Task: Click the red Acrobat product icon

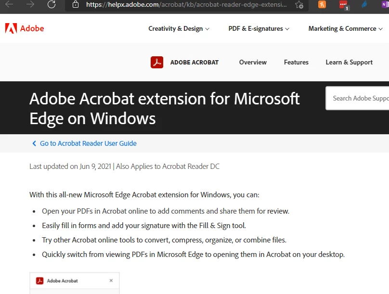Action: point(157,62)
